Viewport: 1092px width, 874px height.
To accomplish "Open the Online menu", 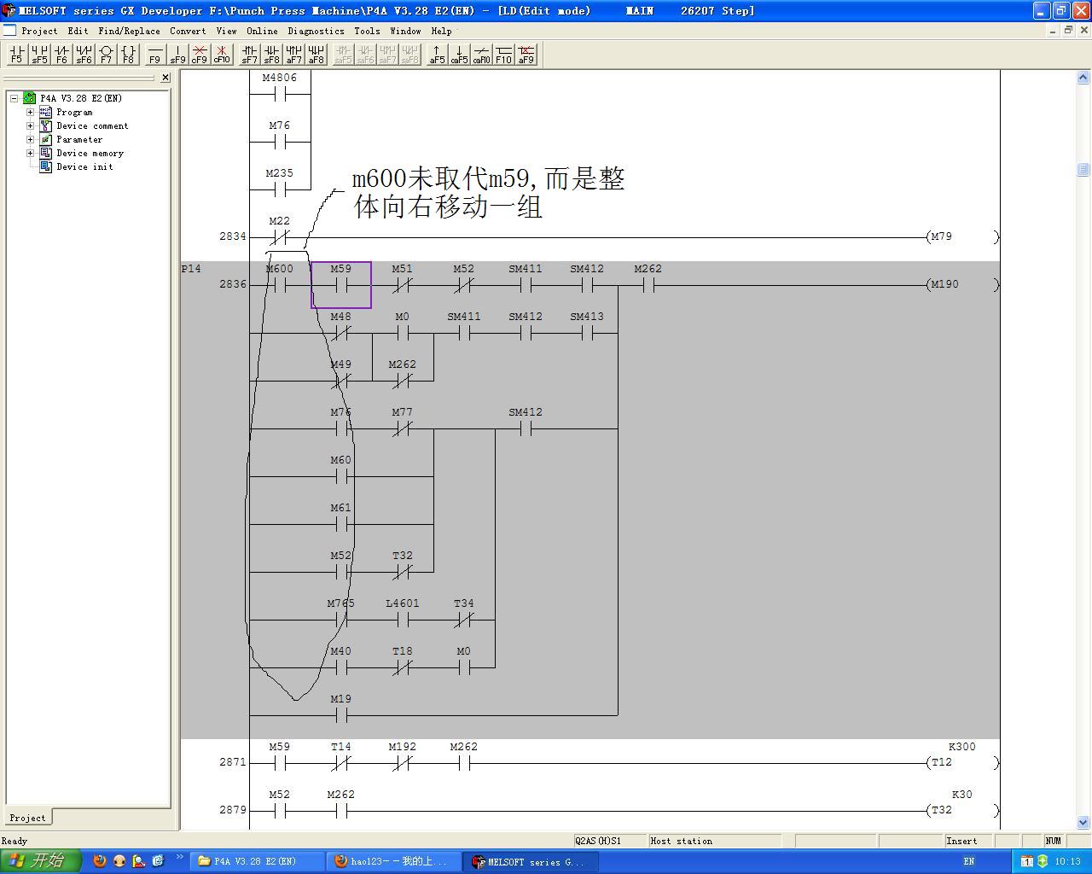I will click(262, 31).
